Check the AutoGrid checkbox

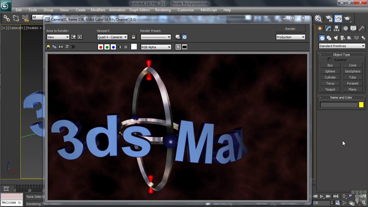pos(329,60)
